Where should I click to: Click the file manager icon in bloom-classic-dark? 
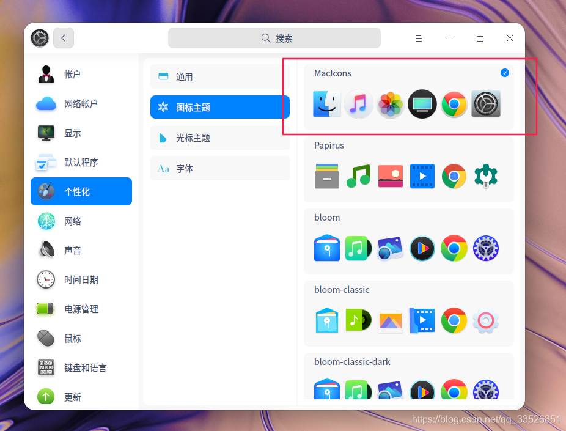point(327,389)
